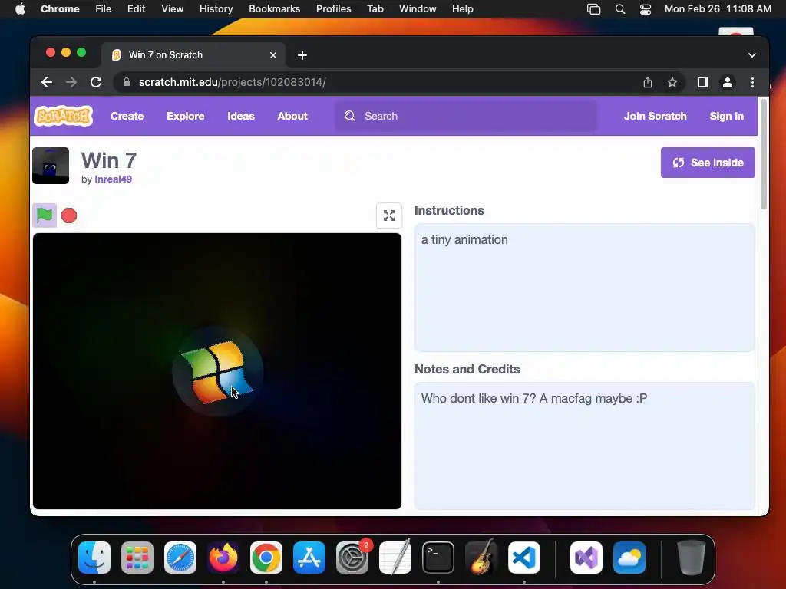786x589 pixels.
Task: Open Inreal49's profile link
Action: tap(114, 179)
